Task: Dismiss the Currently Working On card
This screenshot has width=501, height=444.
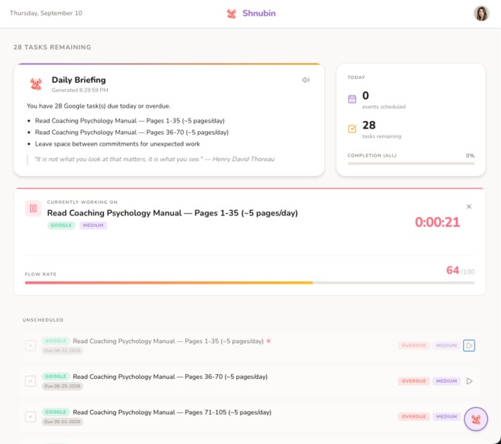Action: (x=468, y=207)
